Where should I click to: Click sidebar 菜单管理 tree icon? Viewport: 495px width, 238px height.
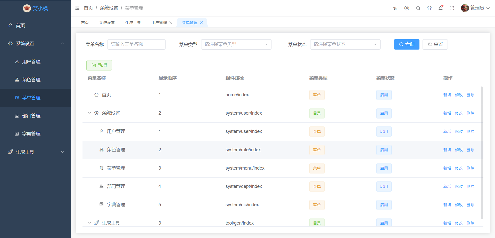pos(17,98)
